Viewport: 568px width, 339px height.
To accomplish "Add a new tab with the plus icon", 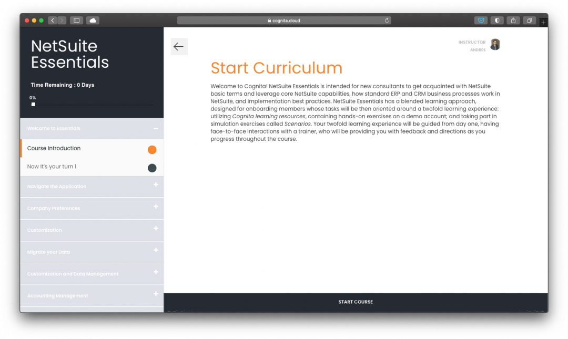I will 543,23.
